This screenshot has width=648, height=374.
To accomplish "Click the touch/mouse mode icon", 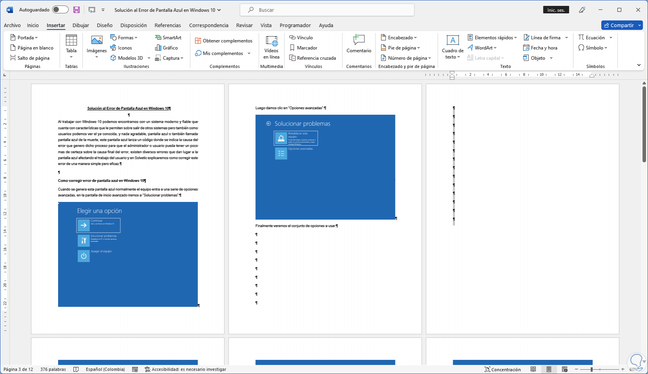I will pyautogui.click(x=92, y=10).
